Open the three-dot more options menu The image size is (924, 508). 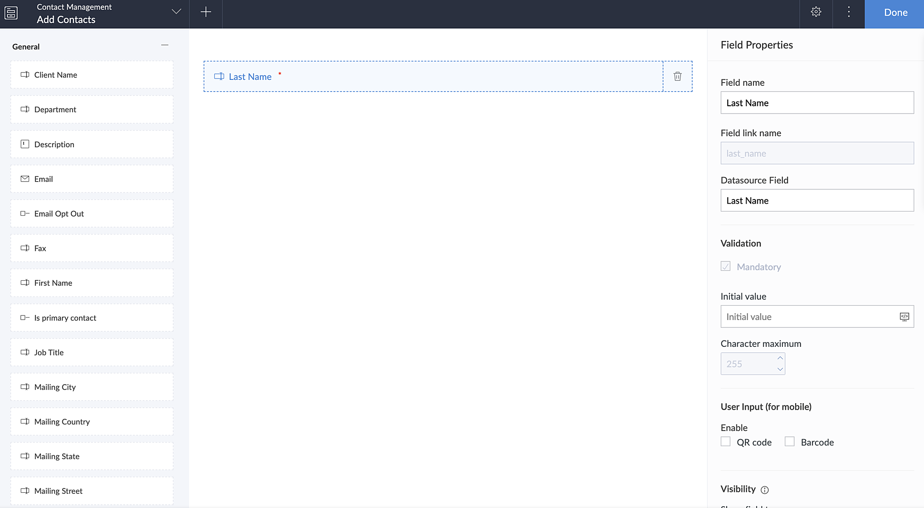(849, 12)
